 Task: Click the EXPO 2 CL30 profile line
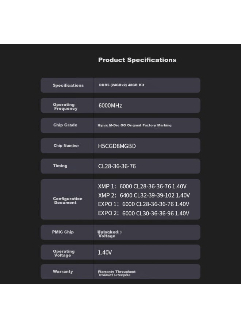point(144,213)
